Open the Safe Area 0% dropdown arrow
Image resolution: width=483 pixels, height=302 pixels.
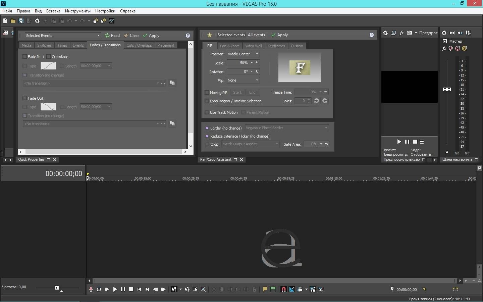(321, 144)
